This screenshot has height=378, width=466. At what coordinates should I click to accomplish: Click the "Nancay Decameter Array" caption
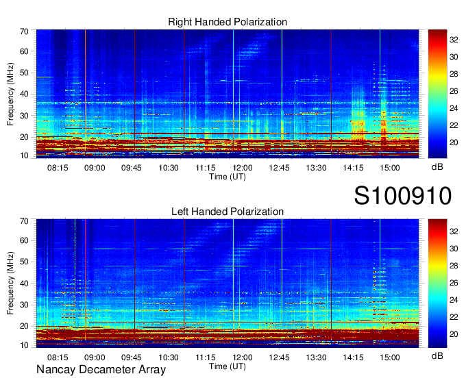pyautogui.click(x=101, y=370)
